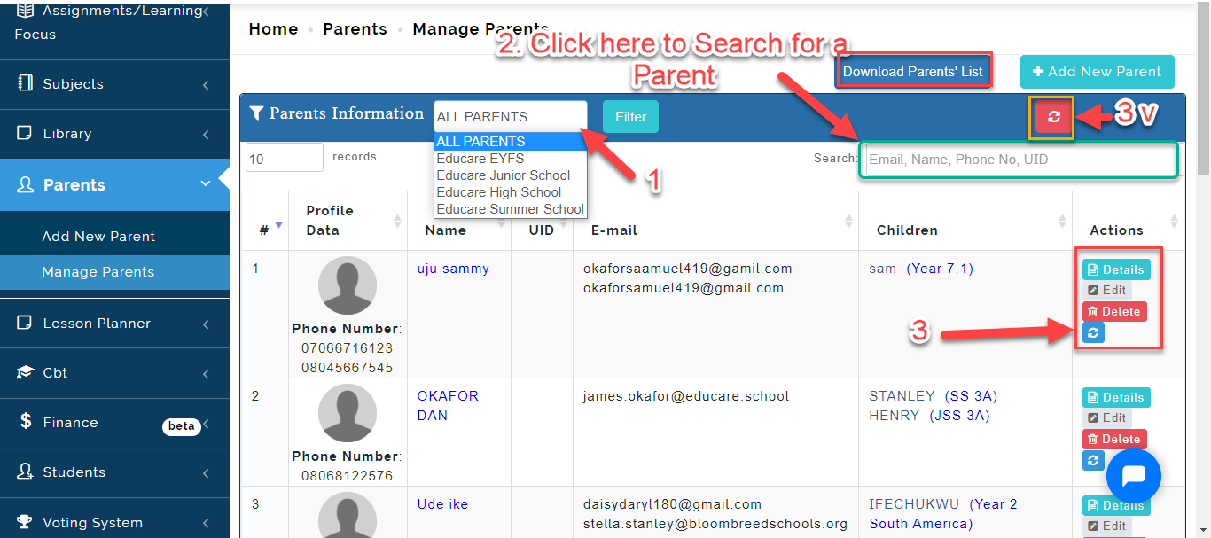Choose Educare Junior School option

tap(511, 175)
